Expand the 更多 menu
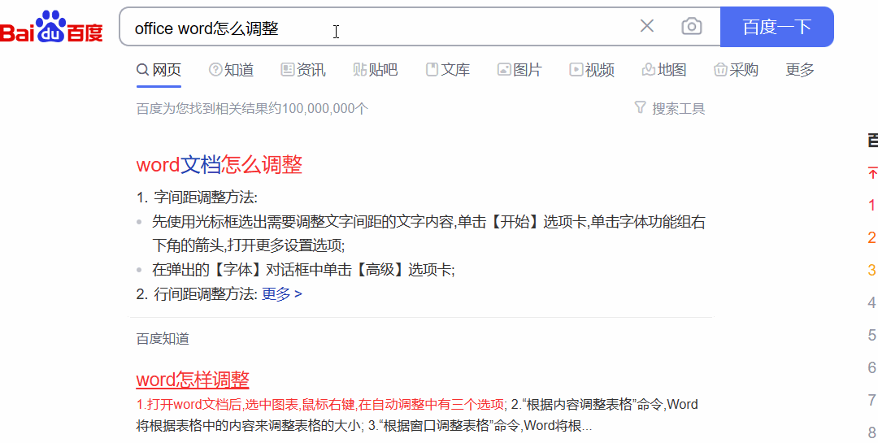 800,70
